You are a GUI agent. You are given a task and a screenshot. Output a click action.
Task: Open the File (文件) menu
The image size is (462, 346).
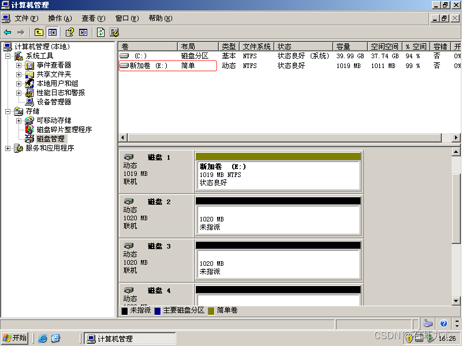(x=27, y=18)
